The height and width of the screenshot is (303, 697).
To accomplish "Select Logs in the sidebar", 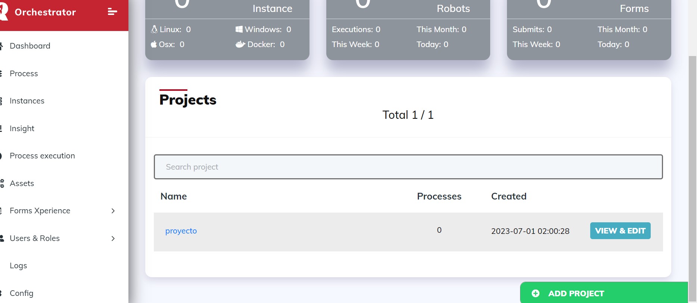I will click(x=18, y=266).
